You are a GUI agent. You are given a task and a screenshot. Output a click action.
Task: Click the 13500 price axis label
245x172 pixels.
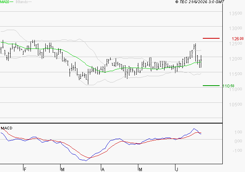[x=236, y=13]
